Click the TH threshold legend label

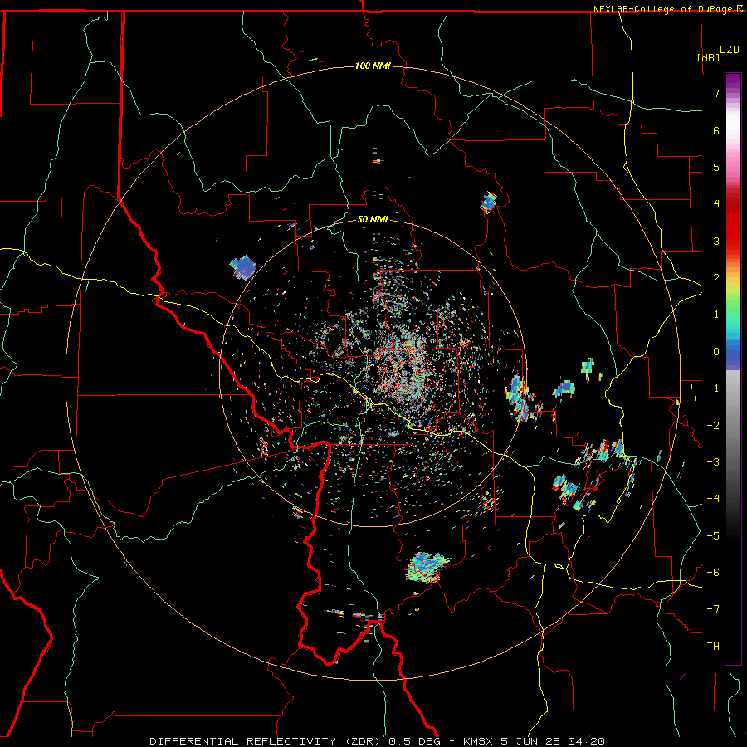[713, 647]
